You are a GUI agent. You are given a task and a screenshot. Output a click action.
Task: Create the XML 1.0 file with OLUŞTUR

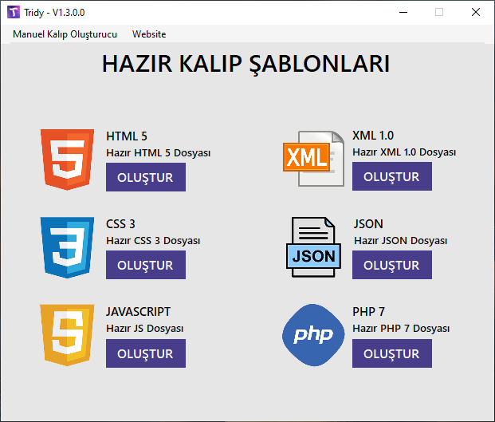tap(391, 176)
